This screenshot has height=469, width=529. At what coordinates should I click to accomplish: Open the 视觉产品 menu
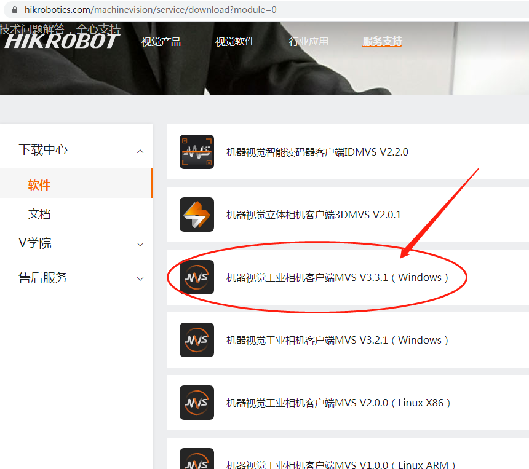(161, 42)
